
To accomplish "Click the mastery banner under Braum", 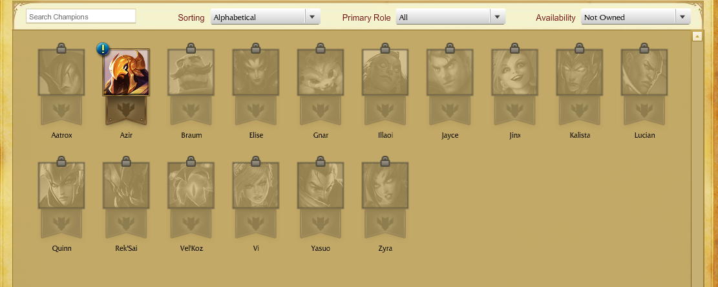I will tap(191, 111).
